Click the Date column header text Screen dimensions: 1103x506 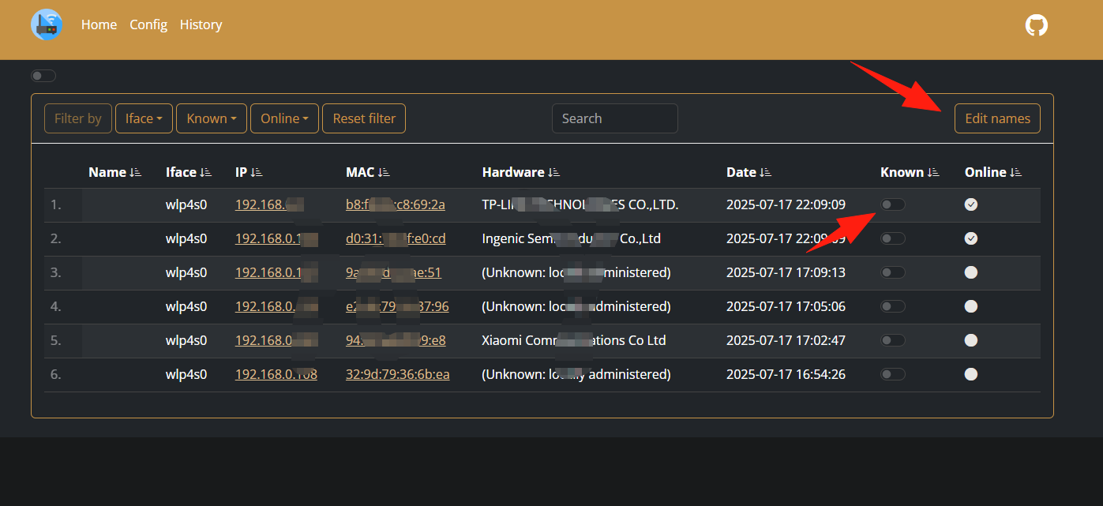pyautogui.click(x=741, y=172)
